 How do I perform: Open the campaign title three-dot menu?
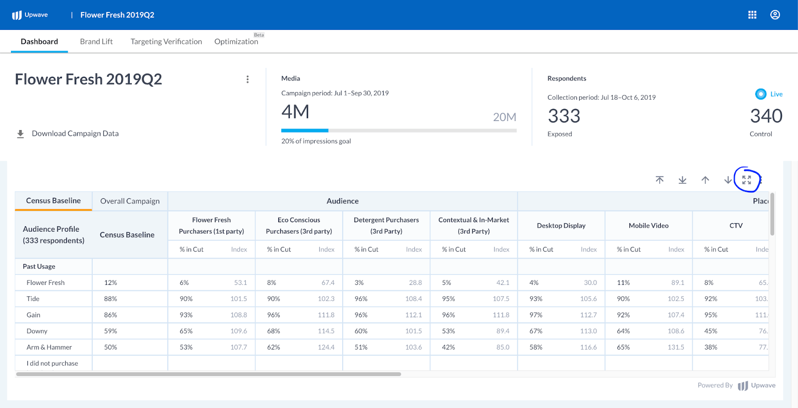click(x=247, y=79)
